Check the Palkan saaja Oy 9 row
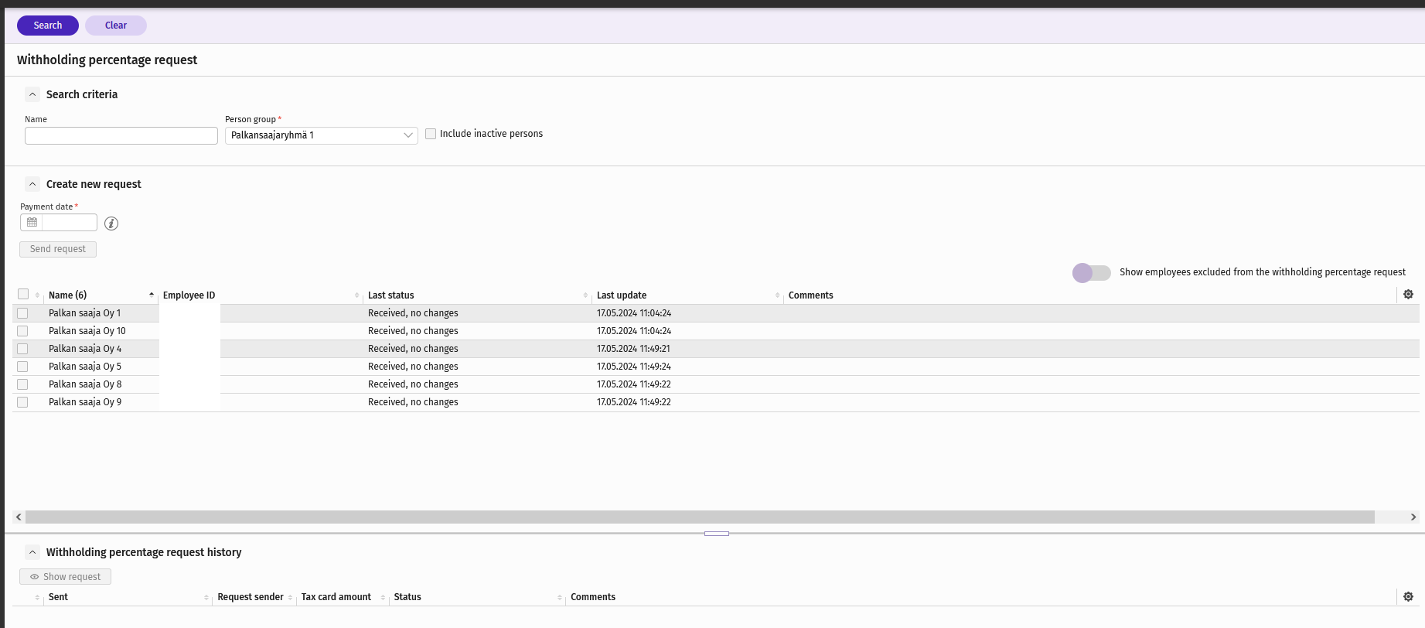 (22, 402)
